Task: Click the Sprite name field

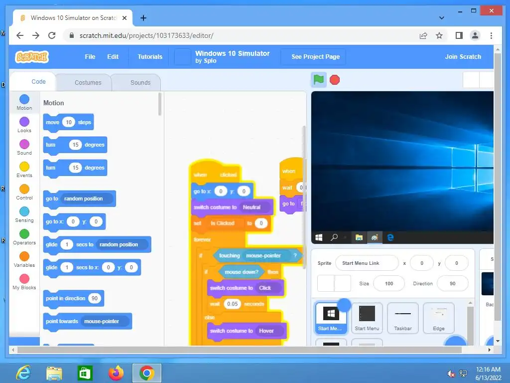Action: (x=367, y=263)
